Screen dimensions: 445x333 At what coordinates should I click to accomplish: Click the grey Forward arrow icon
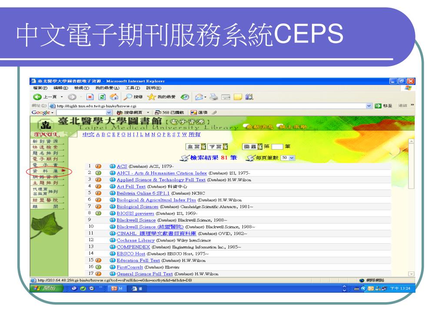click(72, 97)
